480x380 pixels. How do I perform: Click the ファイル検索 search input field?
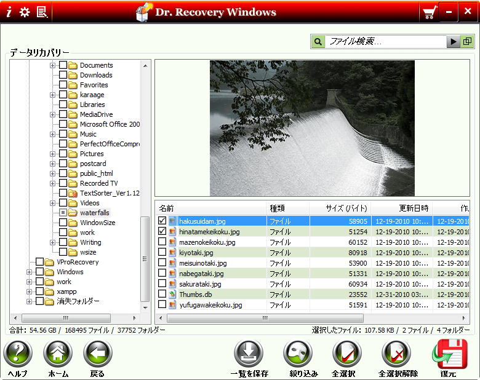click(x=386, y=41)
